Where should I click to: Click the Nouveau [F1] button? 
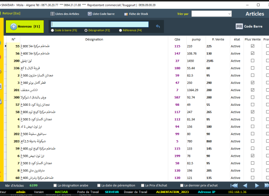tap(25, 26)
